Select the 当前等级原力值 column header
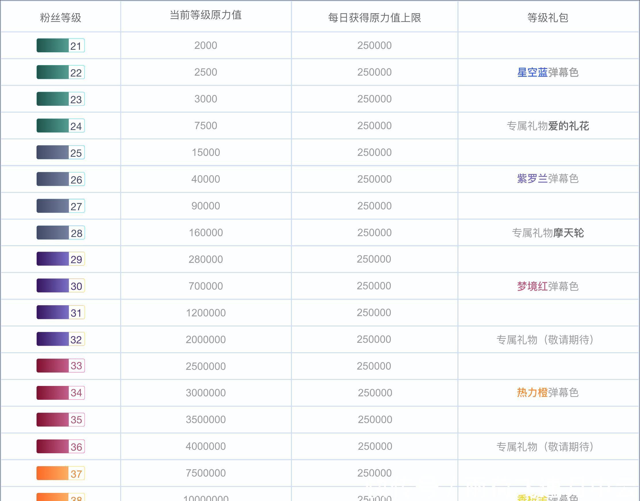Image resolution: width=640 pixels, height=501 pixels. 205,17
